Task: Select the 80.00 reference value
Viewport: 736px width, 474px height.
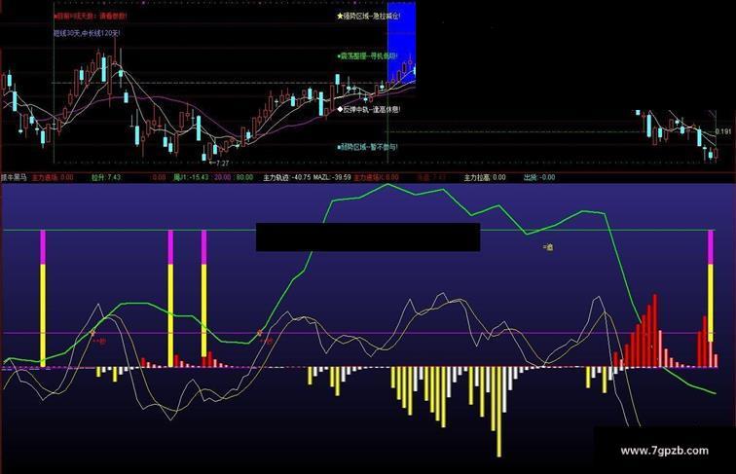Action: [244, 177]
